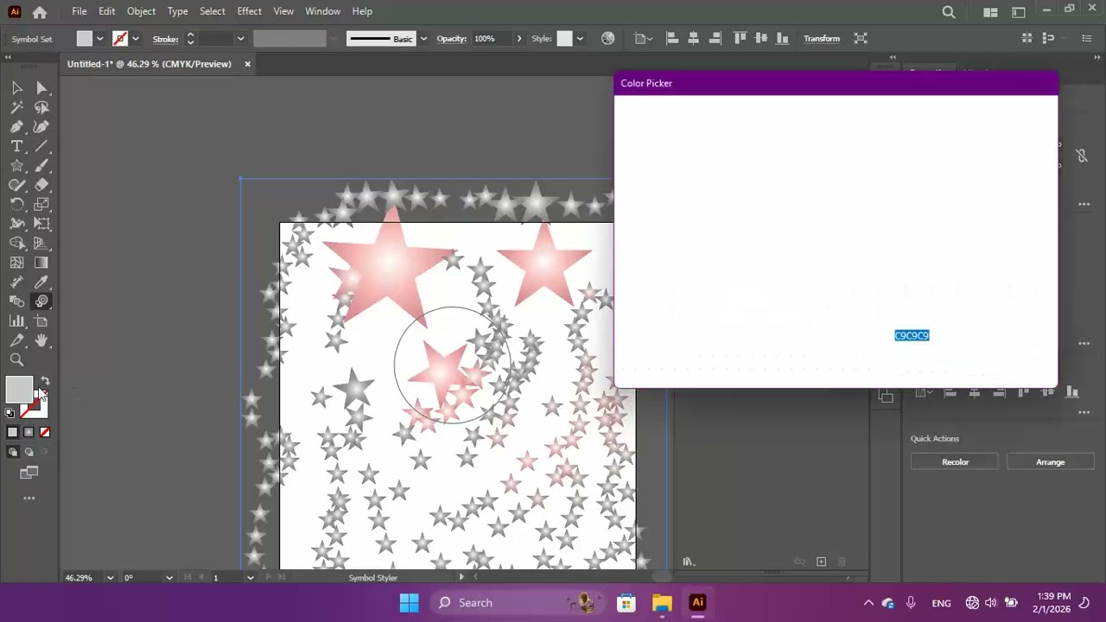
Task: Set paint mode to Gradient
Action: coord(29,432)
